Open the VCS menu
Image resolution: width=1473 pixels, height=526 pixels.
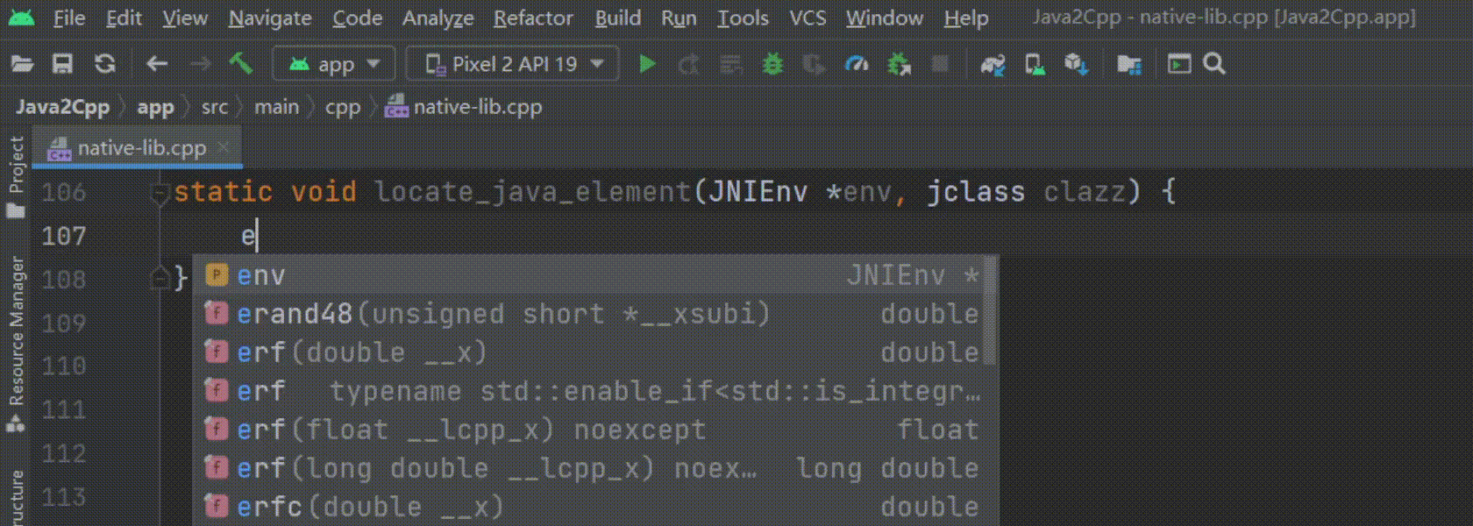tap(808, 18)
